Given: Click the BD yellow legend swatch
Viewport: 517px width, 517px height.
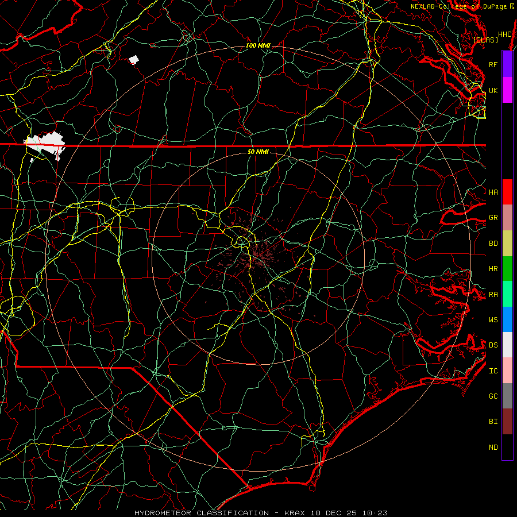Looking at the screenshot, I should pyautogui.click(x=507, y=244).
